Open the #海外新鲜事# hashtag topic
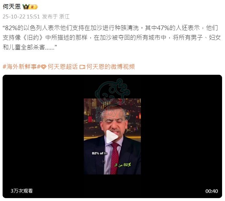The image size is (225, 201). click(x=21, y=67)
